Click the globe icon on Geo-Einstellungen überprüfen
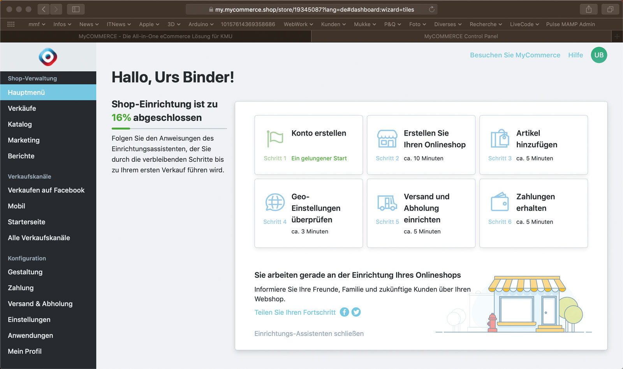This screenshot has height=369, width=623. click(275, 202)
